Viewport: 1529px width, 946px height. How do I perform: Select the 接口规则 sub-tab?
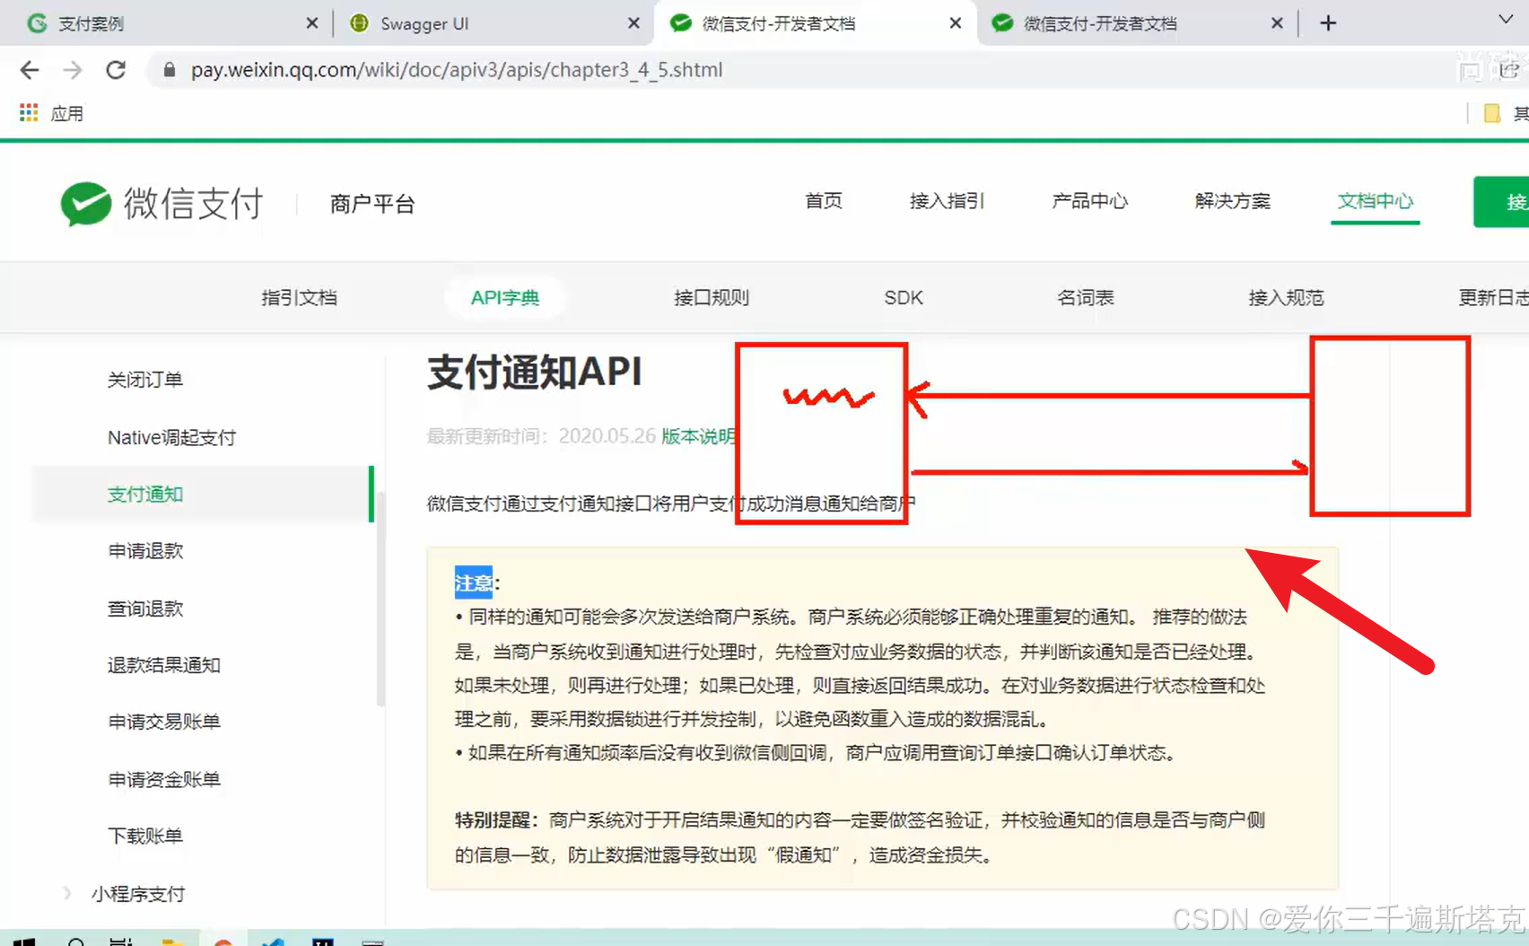[x=712, y=298]
